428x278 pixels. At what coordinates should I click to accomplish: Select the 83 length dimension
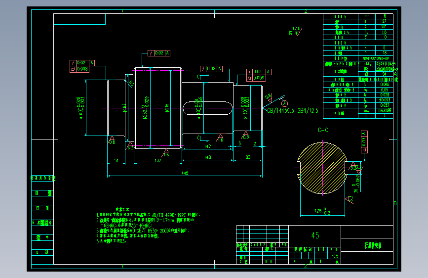[x=248, y=157]
